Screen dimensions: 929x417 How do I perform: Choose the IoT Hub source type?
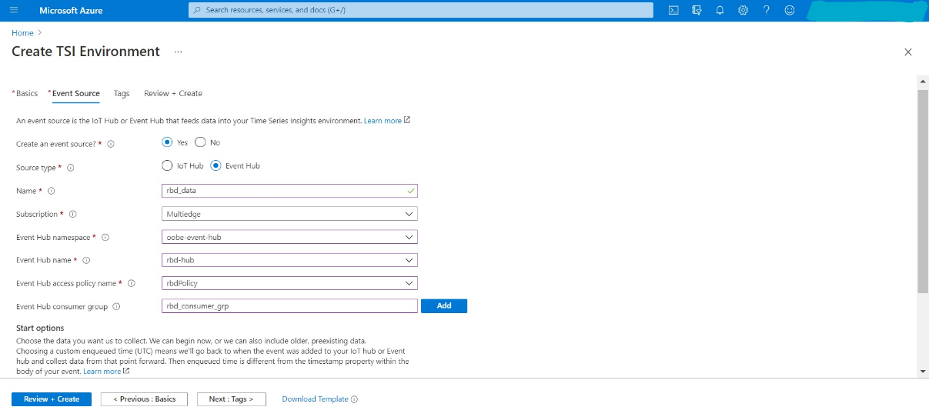pyautogui.click(x=167, y=165)
